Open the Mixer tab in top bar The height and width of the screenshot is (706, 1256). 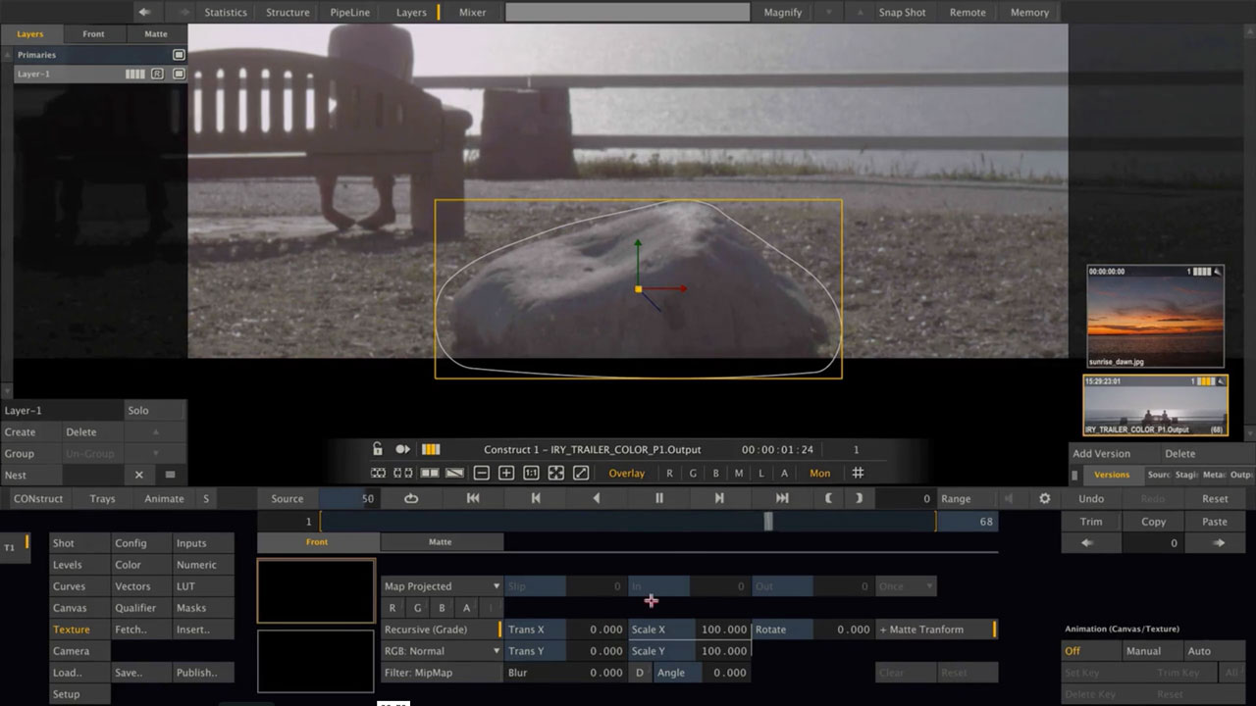[x=472, y=12]
